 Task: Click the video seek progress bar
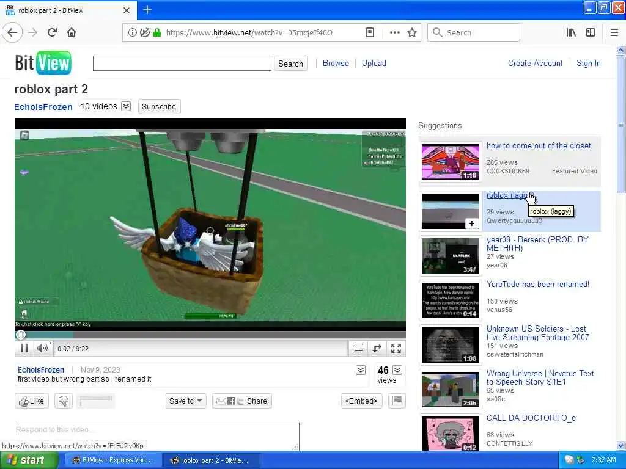(210, 335)
